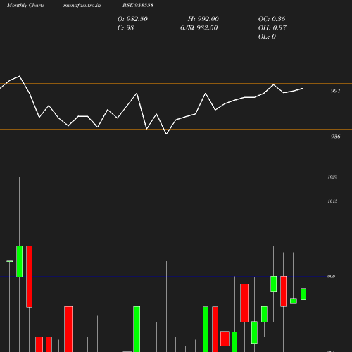Click the 991 axis label
The image size is (352, 352).
(x=336, y=91)
